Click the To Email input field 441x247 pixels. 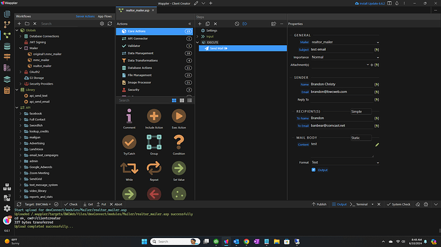pos(342,126)
